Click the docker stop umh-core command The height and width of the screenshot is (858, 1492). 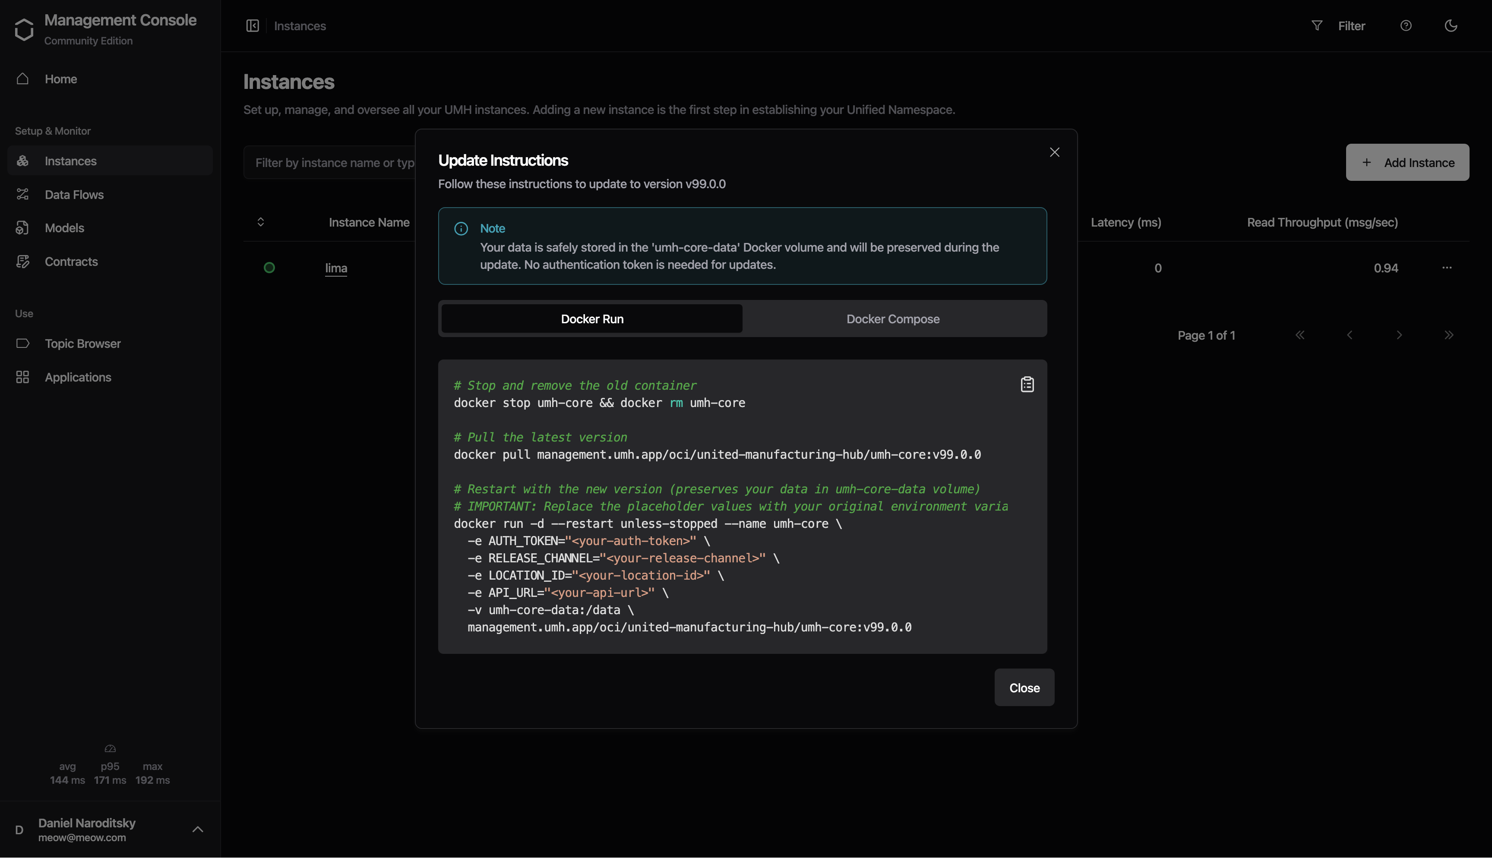[599, 403]
